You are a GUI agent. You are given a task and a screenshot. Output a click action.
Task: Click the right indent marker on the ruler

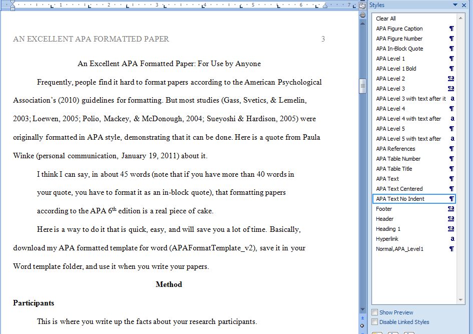tap(325, 6)
